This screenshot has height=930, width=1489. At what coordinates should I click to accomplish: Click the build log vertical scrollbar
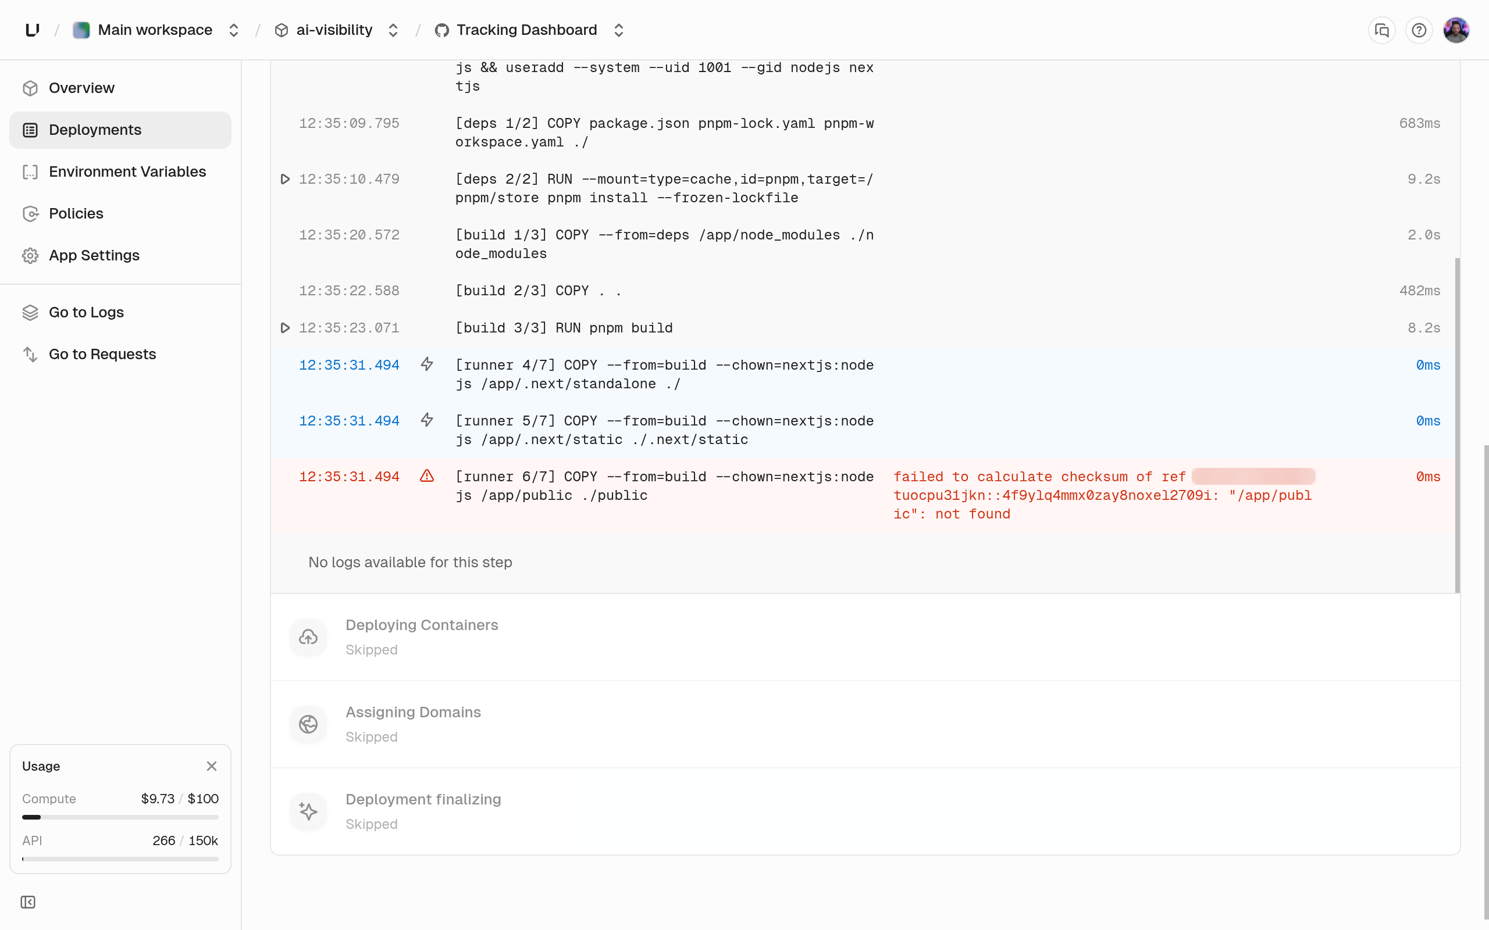pos(1457,425)
